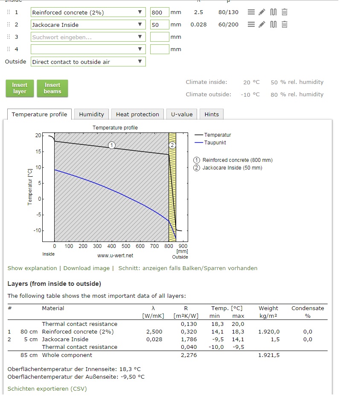Image resolution: width=340 pixels, height=400 pixels.
Task: Click circled marker 2 in temperature chart
Action: pyautogui.click(x=172, y=145)
